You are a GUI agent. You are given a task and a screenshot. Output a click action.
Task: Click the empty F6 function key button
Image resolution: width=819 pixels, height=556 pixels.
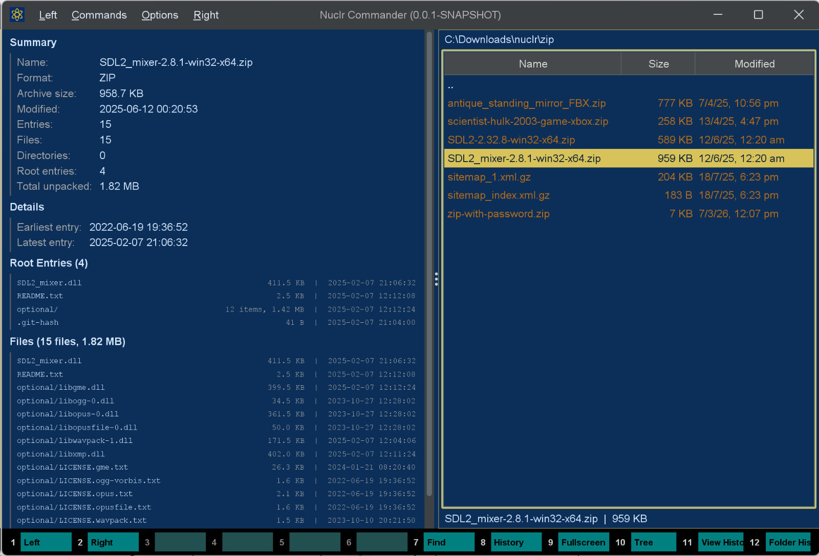[382, 542]
